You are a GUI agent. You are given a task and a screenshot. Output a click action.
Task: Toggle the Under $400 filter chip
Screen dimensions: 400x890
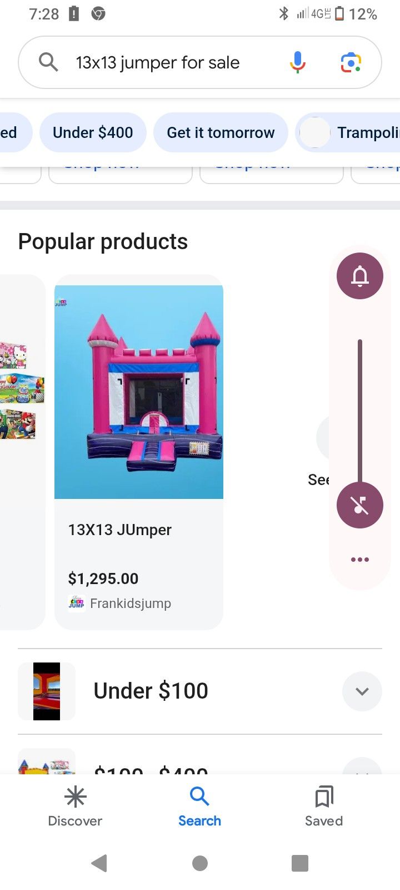pos(93,132)
